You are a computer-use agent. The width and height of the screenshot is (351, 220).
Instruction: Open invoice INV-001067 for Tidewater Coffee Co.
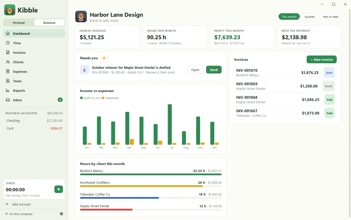(285, 113)
